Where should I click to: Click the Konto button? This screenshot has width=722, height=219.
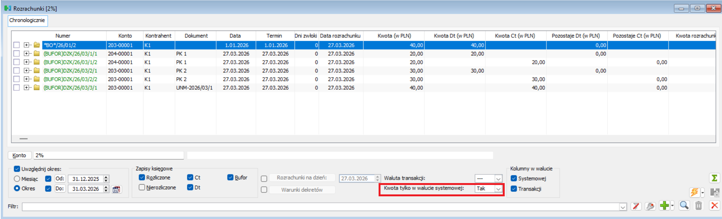19,155
